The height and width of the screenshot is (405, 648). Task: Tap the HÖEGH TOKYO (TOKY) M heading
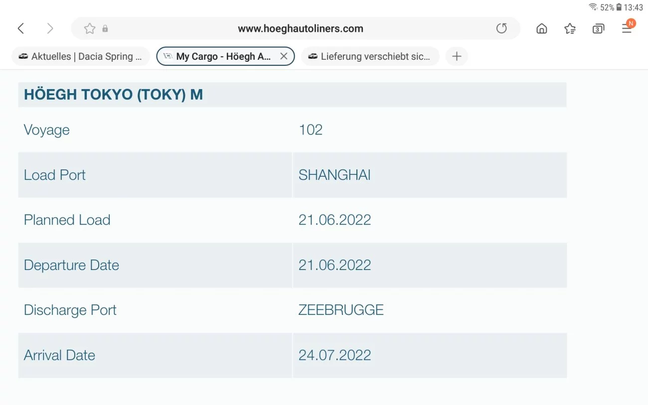[113, 95]
